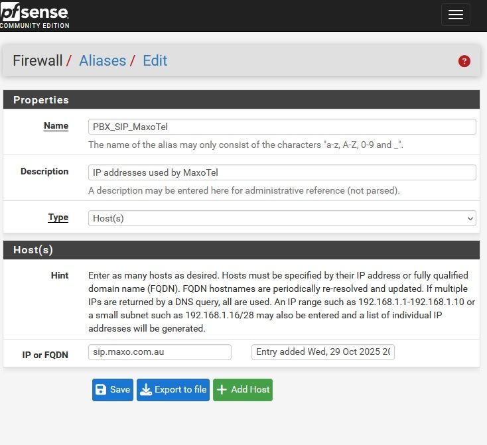
Task: Focus the Name field containing PBX_SIP_MaxoTel
Action: (281, 127)
